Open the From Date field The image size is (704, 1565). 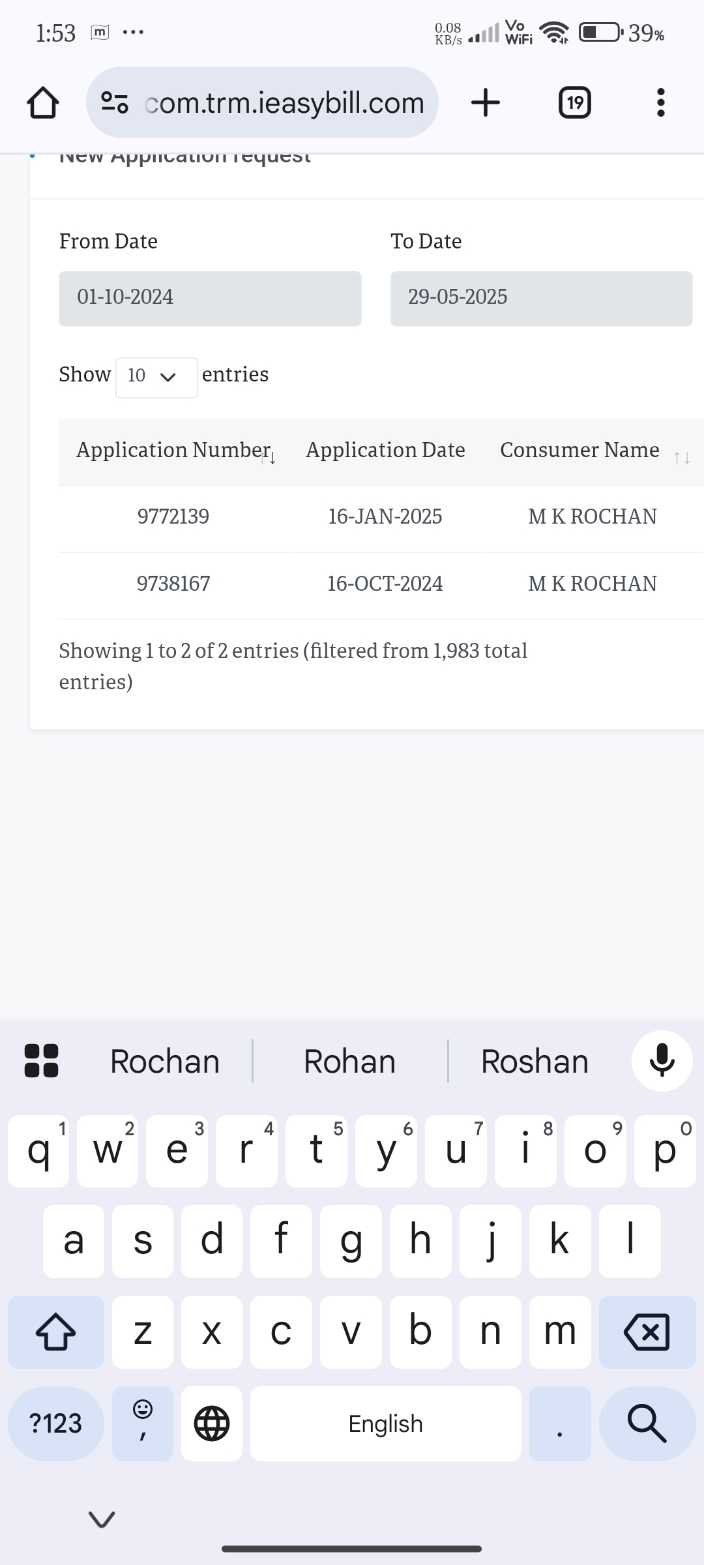click(x=210, y=298)
